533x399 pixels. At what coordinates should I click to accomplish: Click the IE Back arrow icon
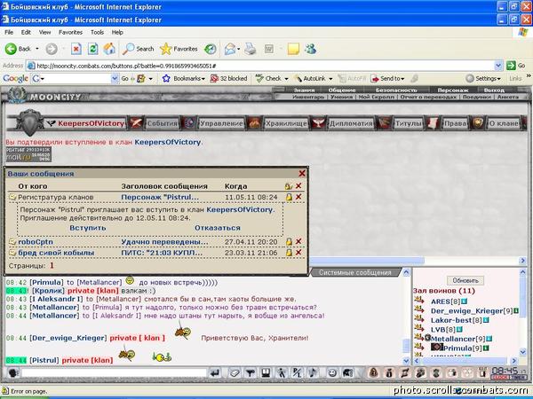[11, 49]
